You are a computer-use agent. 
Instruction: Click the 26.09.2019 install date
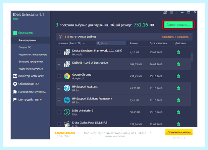[156, 64]
